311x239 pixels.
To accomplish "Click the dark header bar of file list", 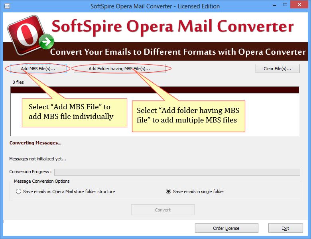I will 154,90.
